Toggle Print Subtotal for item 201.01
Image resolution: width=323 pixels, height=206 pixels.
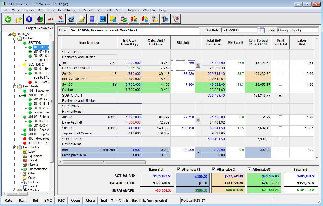coord(280,73)
